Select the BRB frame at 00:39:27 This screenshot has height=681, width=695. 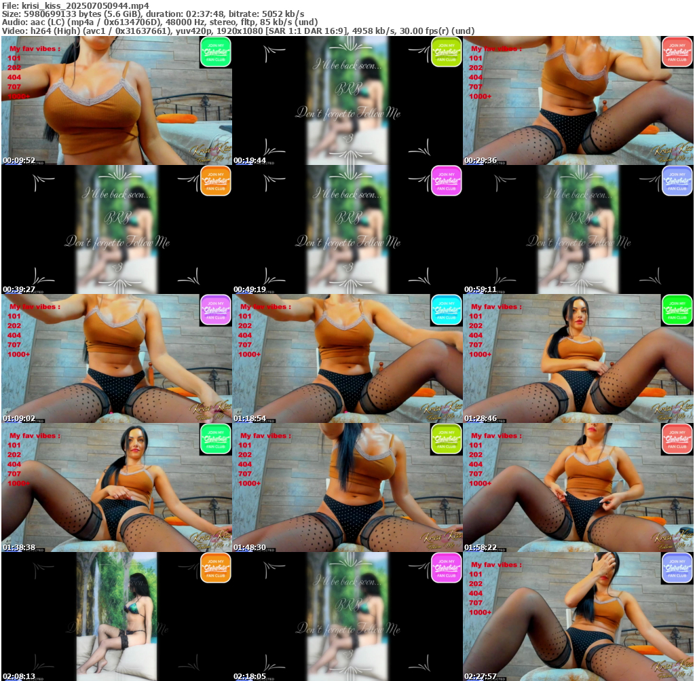coord(117,229)
